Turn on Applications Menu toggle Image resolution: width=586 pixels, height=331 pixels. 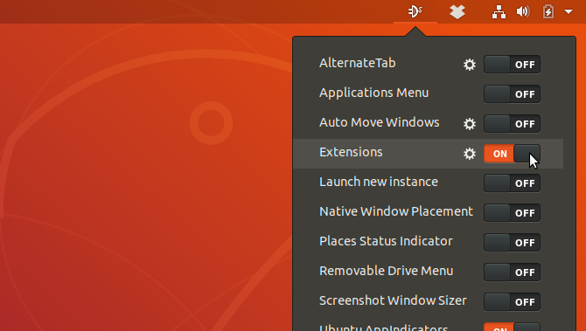point(512,94)
